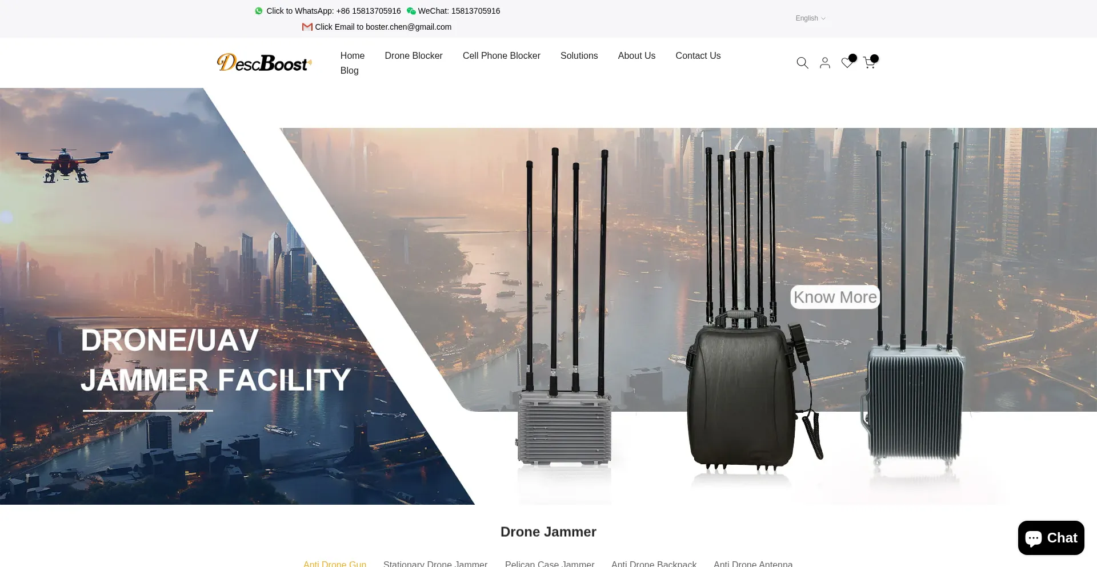Viewport: 1097px width, 567px height.
Task: Select the Pelican Case Jammer tab
Action: pos(550,563)
